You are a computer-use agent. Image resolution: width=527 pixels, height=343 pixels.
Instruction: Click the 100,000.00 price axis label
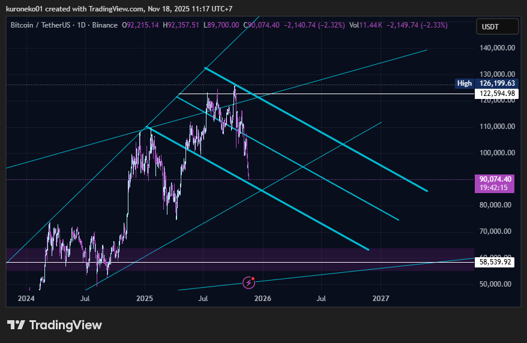click(x=497, y=153)
